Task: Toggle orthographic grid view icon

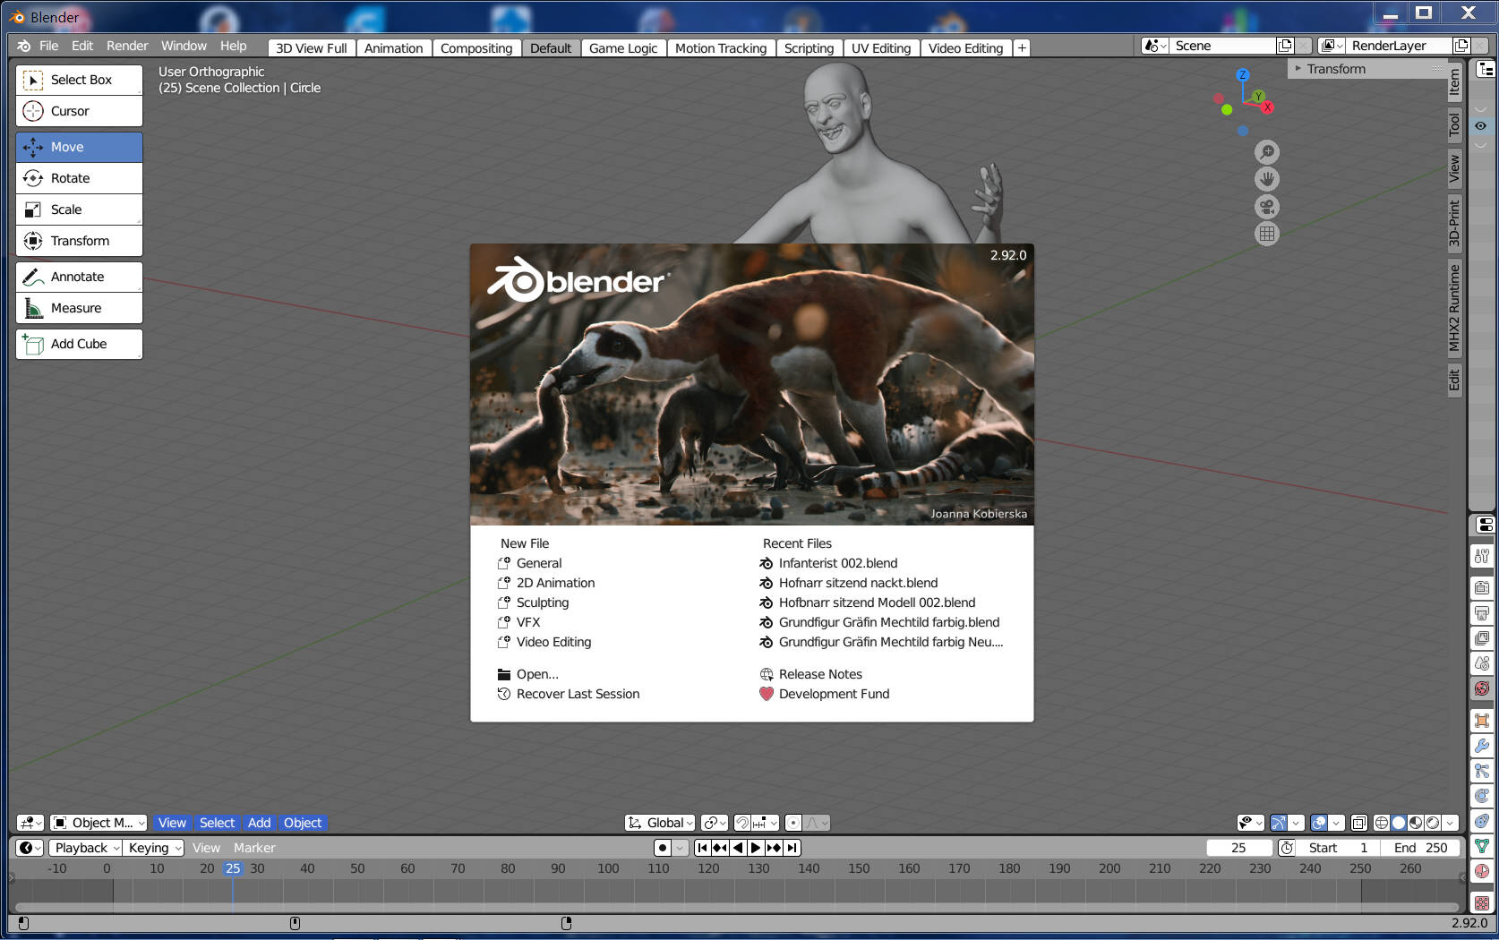Action: 1266,234
